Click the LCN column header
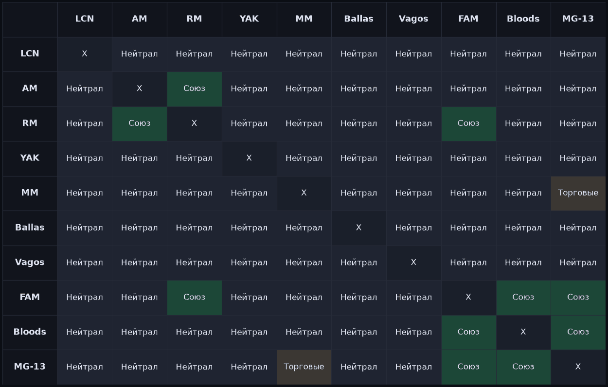Image resolution: width=608 pixels, height=387 pixels. (85, 19)
